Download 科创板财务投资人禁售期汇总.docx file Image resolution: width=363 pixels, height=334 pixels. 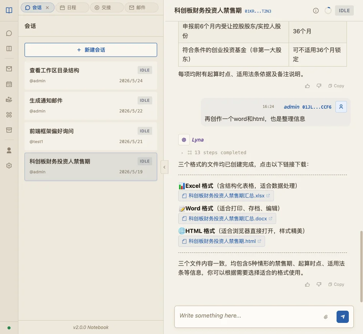[x=227, y=218]
